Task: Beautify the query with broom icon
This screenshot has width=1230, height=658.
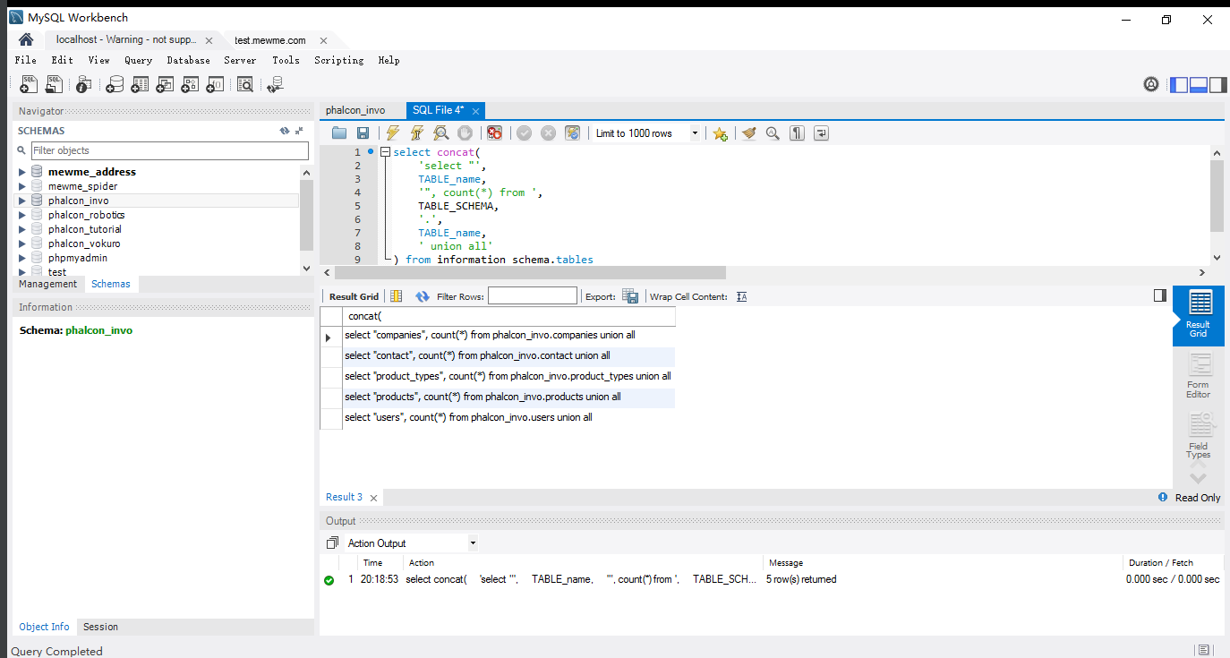Action: click(x=749, y=133)
